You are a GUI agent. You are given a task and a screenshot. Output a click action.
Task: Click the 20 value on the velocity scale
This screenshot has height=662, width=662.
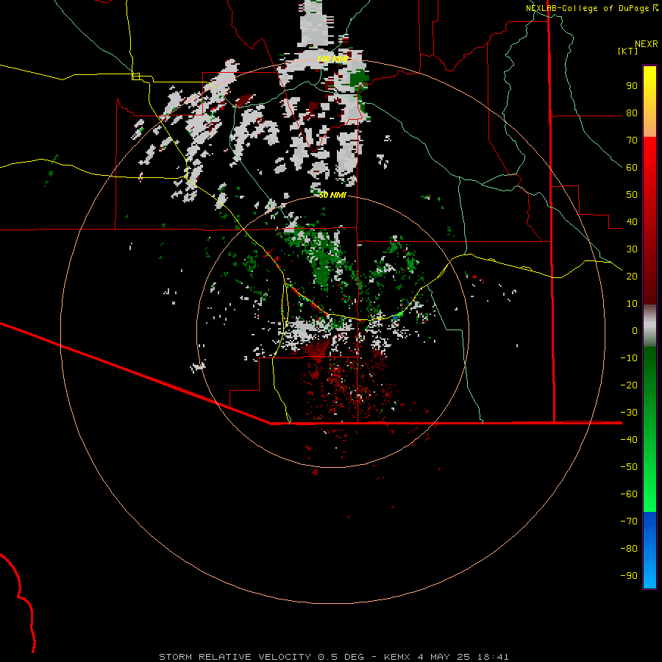[x=632, y=276]
